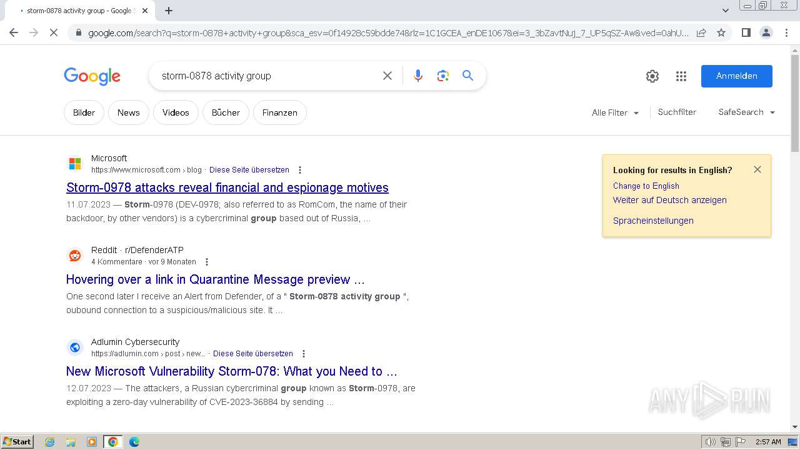The height and width of the screenshot is (450, 800).
Task: Click the Microsoft favicon logo
Action: [75, 164]
